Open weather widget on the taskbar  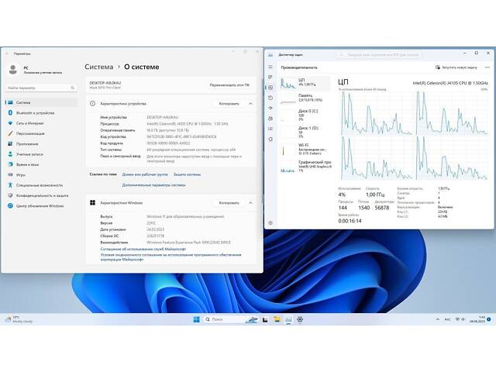pyautogui.click(x=19, y=319)
